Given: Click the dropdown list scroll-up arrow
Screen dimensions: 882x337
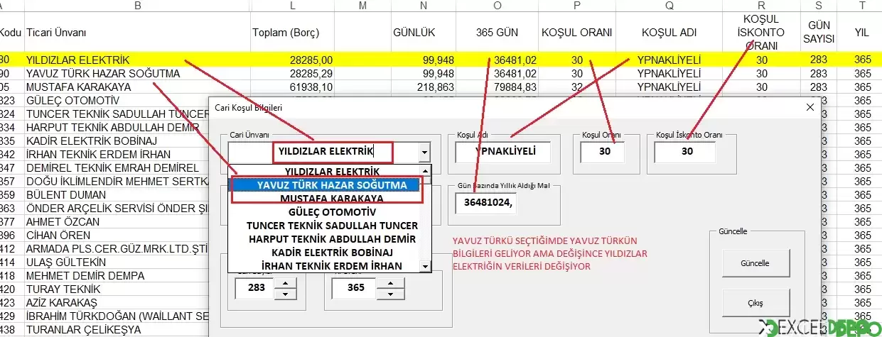Looking at the screenshot, I should 426,171.
